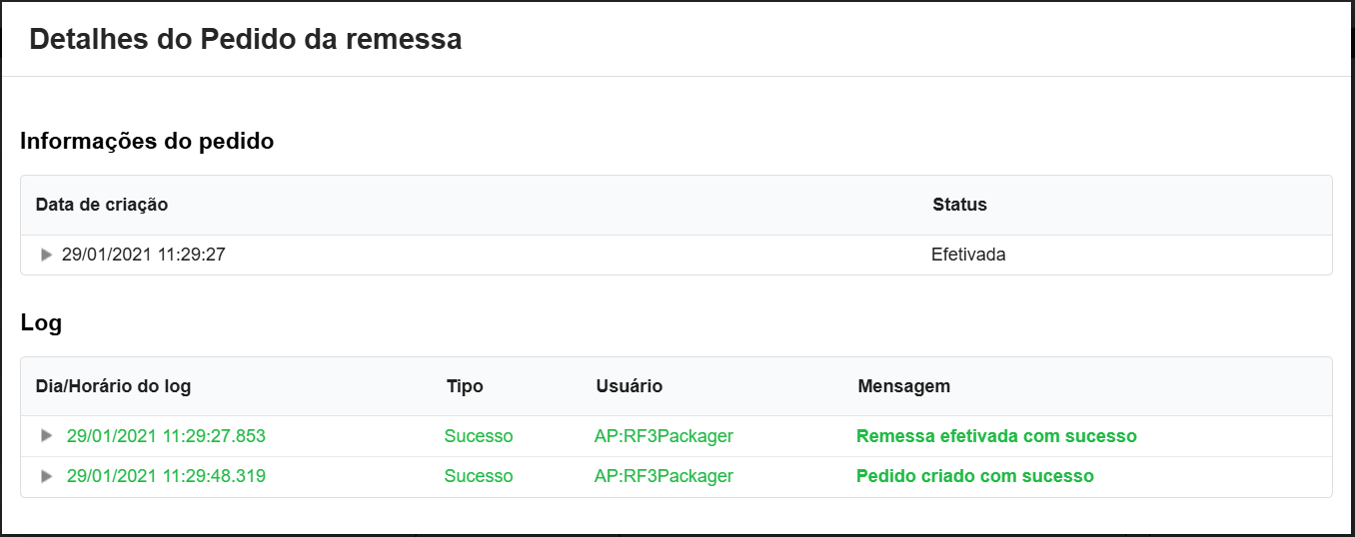Click log timestamp 29/01/2021 11:29:27.853

pyautogui.click(x=166, y=436)
